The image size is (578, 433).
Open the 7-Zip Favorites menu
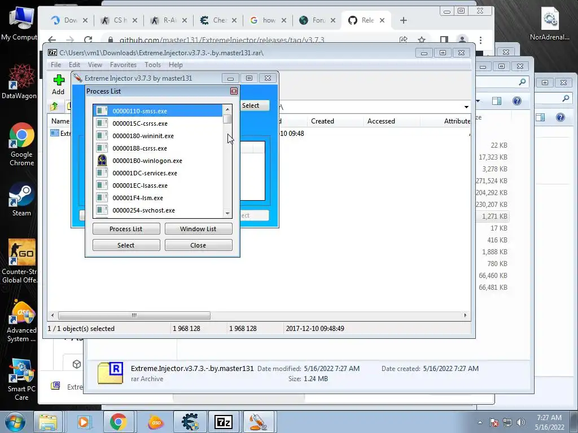[123, 65]
